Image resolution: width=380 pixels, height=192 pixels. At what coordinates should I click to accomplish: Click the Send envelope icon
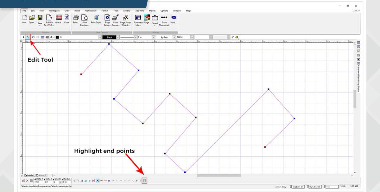coord(174,17)
